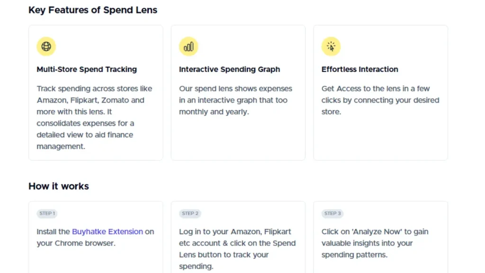This screenshot has height=273, width=485.
Task: Expand the Interactive Spending Graph card
Action: (x=238, y=92)
